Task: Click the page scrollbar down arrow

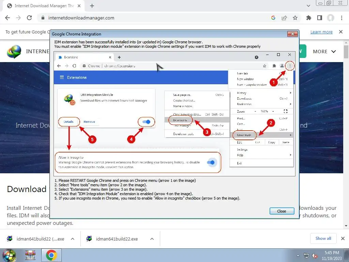Action: point(346,226)
